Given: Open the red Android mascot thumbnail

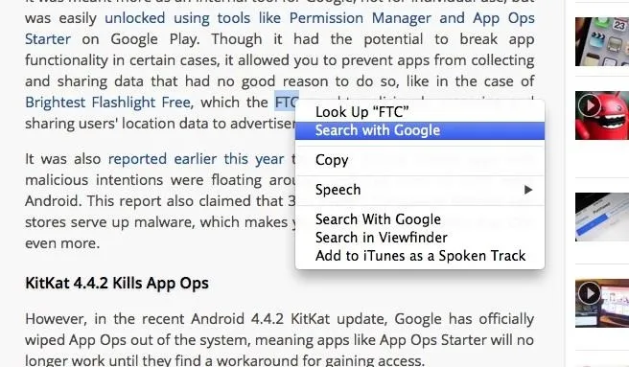Looking at the screenshot, I should 602,116.
